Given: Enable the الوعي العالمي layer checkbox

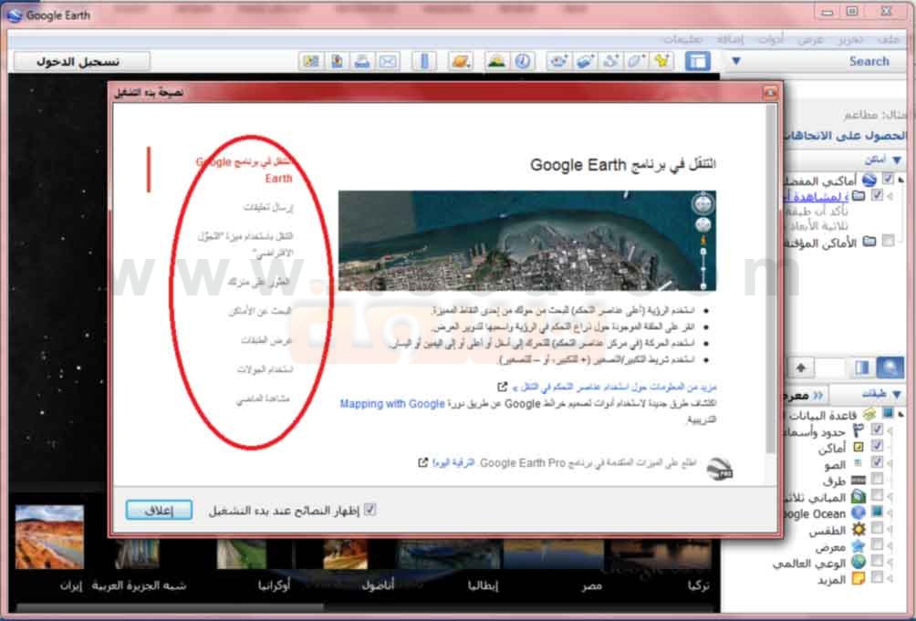Looking at the screenshot, I should tap(877, 561).
